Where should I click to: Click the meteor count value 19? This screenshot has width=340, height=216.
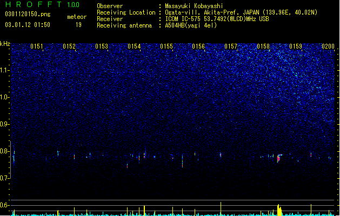[x=78, y=25]
